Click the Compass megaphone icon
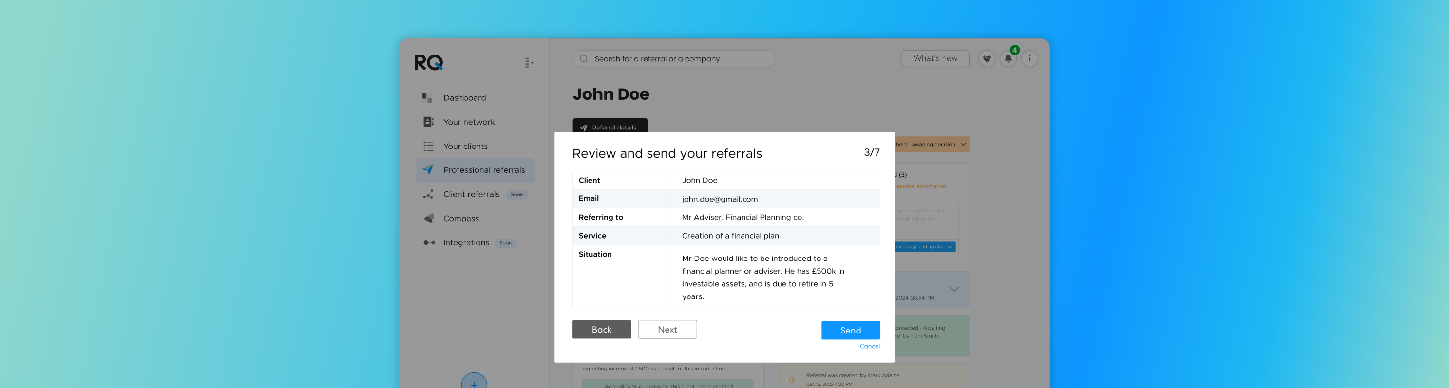Viewport: 1449px width, 388px height. pos(429,218)
